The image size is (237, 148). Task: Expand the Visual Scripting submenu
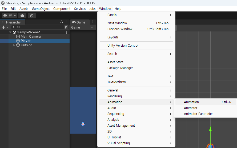tap(136, 143)
